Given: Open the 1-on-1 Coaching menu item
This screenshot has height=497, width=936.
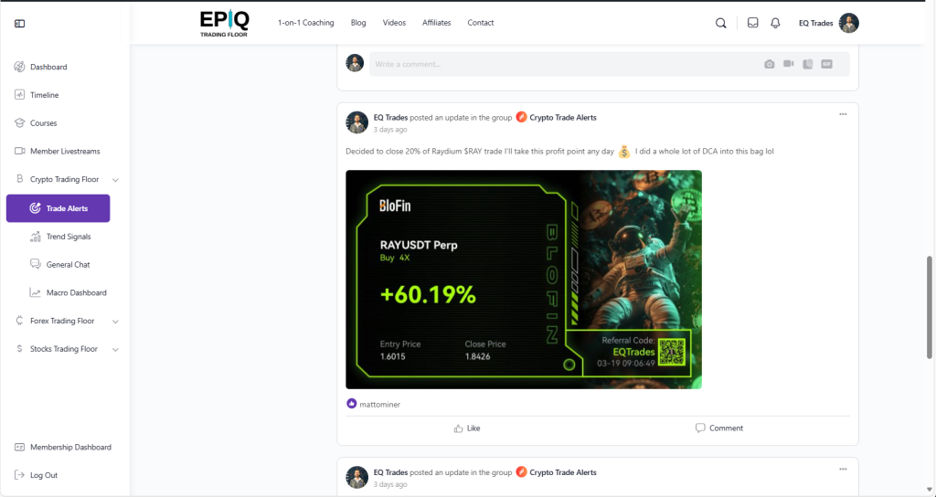Looking at the screenshot, I should coord(305,23).
